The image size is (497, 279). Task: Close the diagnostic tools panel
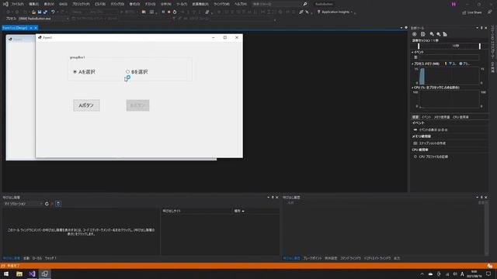pos(486,28)
